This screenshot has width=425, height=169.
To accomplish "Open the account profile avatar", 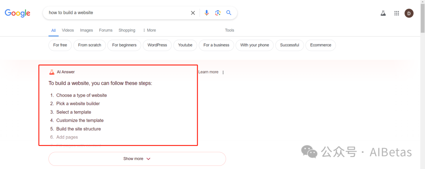I will (409, 13).
